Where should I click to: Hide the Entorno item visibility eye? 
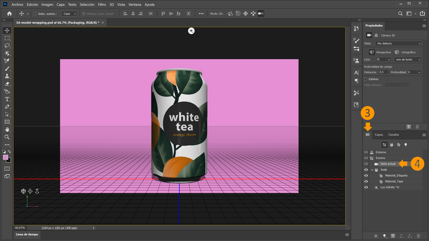click(366, 152)
